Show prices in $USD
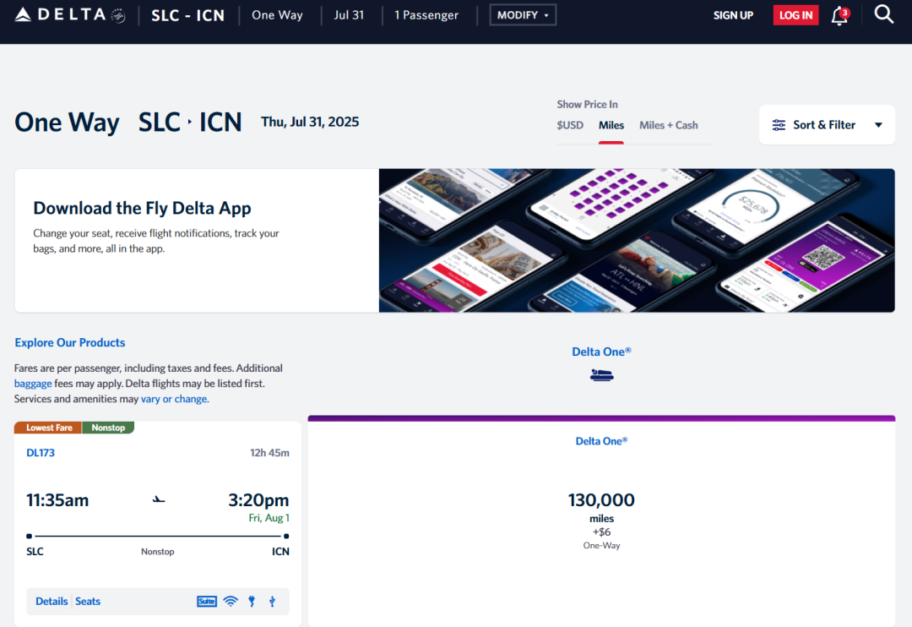This screenshot has width=912, height=627. pos(570,125)
